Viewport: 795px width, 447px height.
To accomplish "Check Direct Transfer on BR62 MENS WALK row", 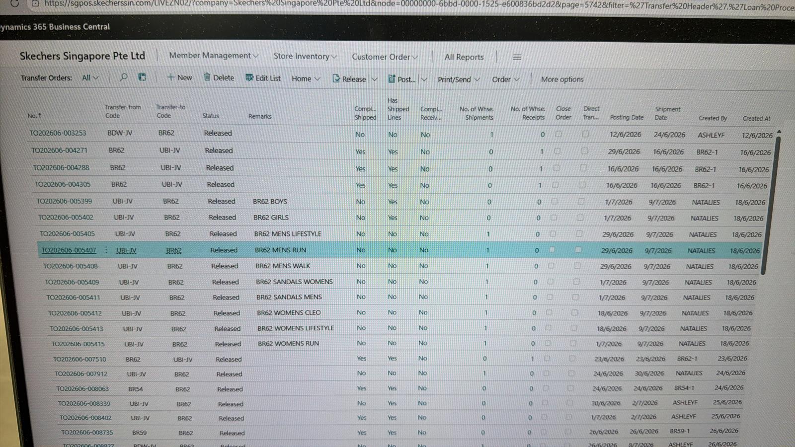I will point(577,266).
